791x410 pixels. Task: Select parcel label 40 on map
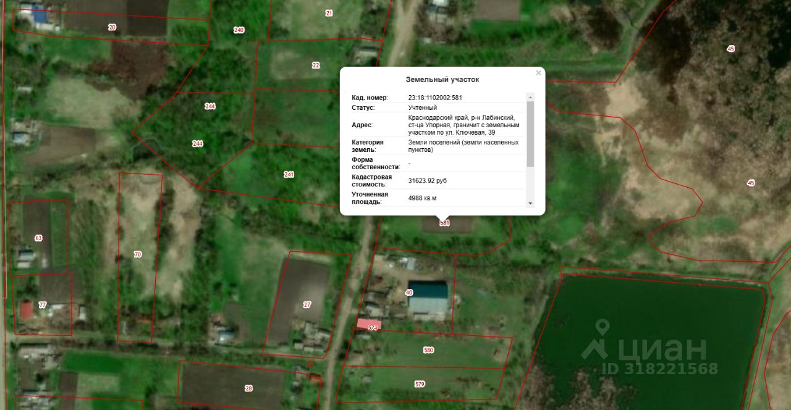click(x=409, y=292)
